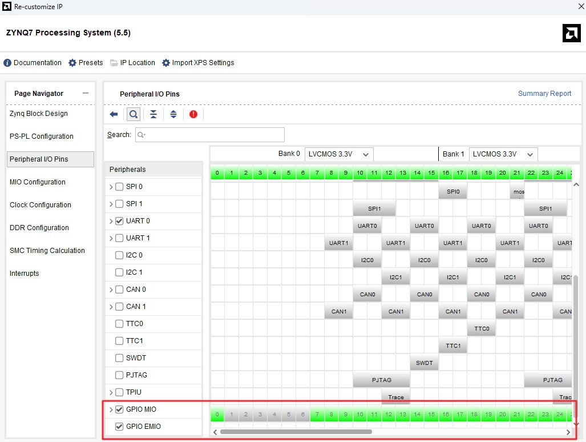Enable the CAN 1 checkbox
586x442 pixels.
(119, 307)
